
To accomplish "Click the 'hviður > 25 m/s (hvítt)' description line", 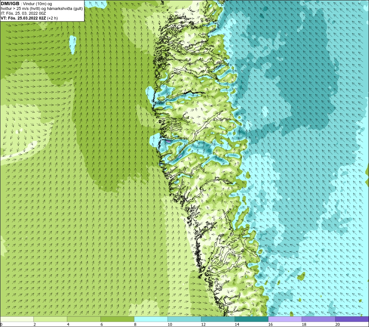I will pos(42,8).
